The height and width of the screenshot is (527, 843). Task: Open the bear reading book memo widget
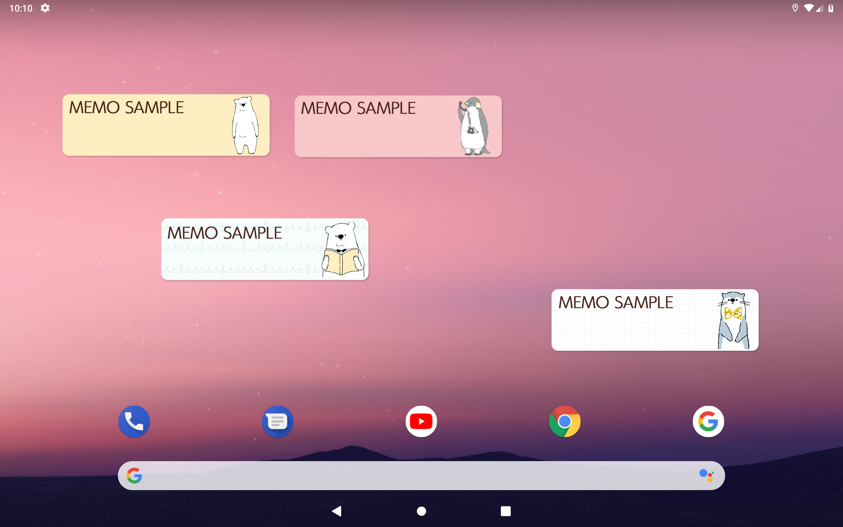(x=265, y=249)
